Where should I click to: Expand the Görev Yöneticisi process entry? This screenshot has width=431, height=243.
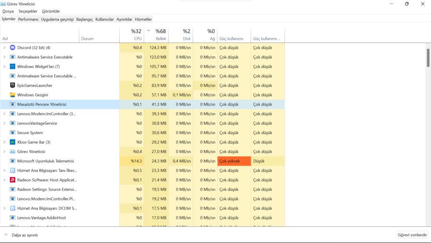click(x=4, y=151)
